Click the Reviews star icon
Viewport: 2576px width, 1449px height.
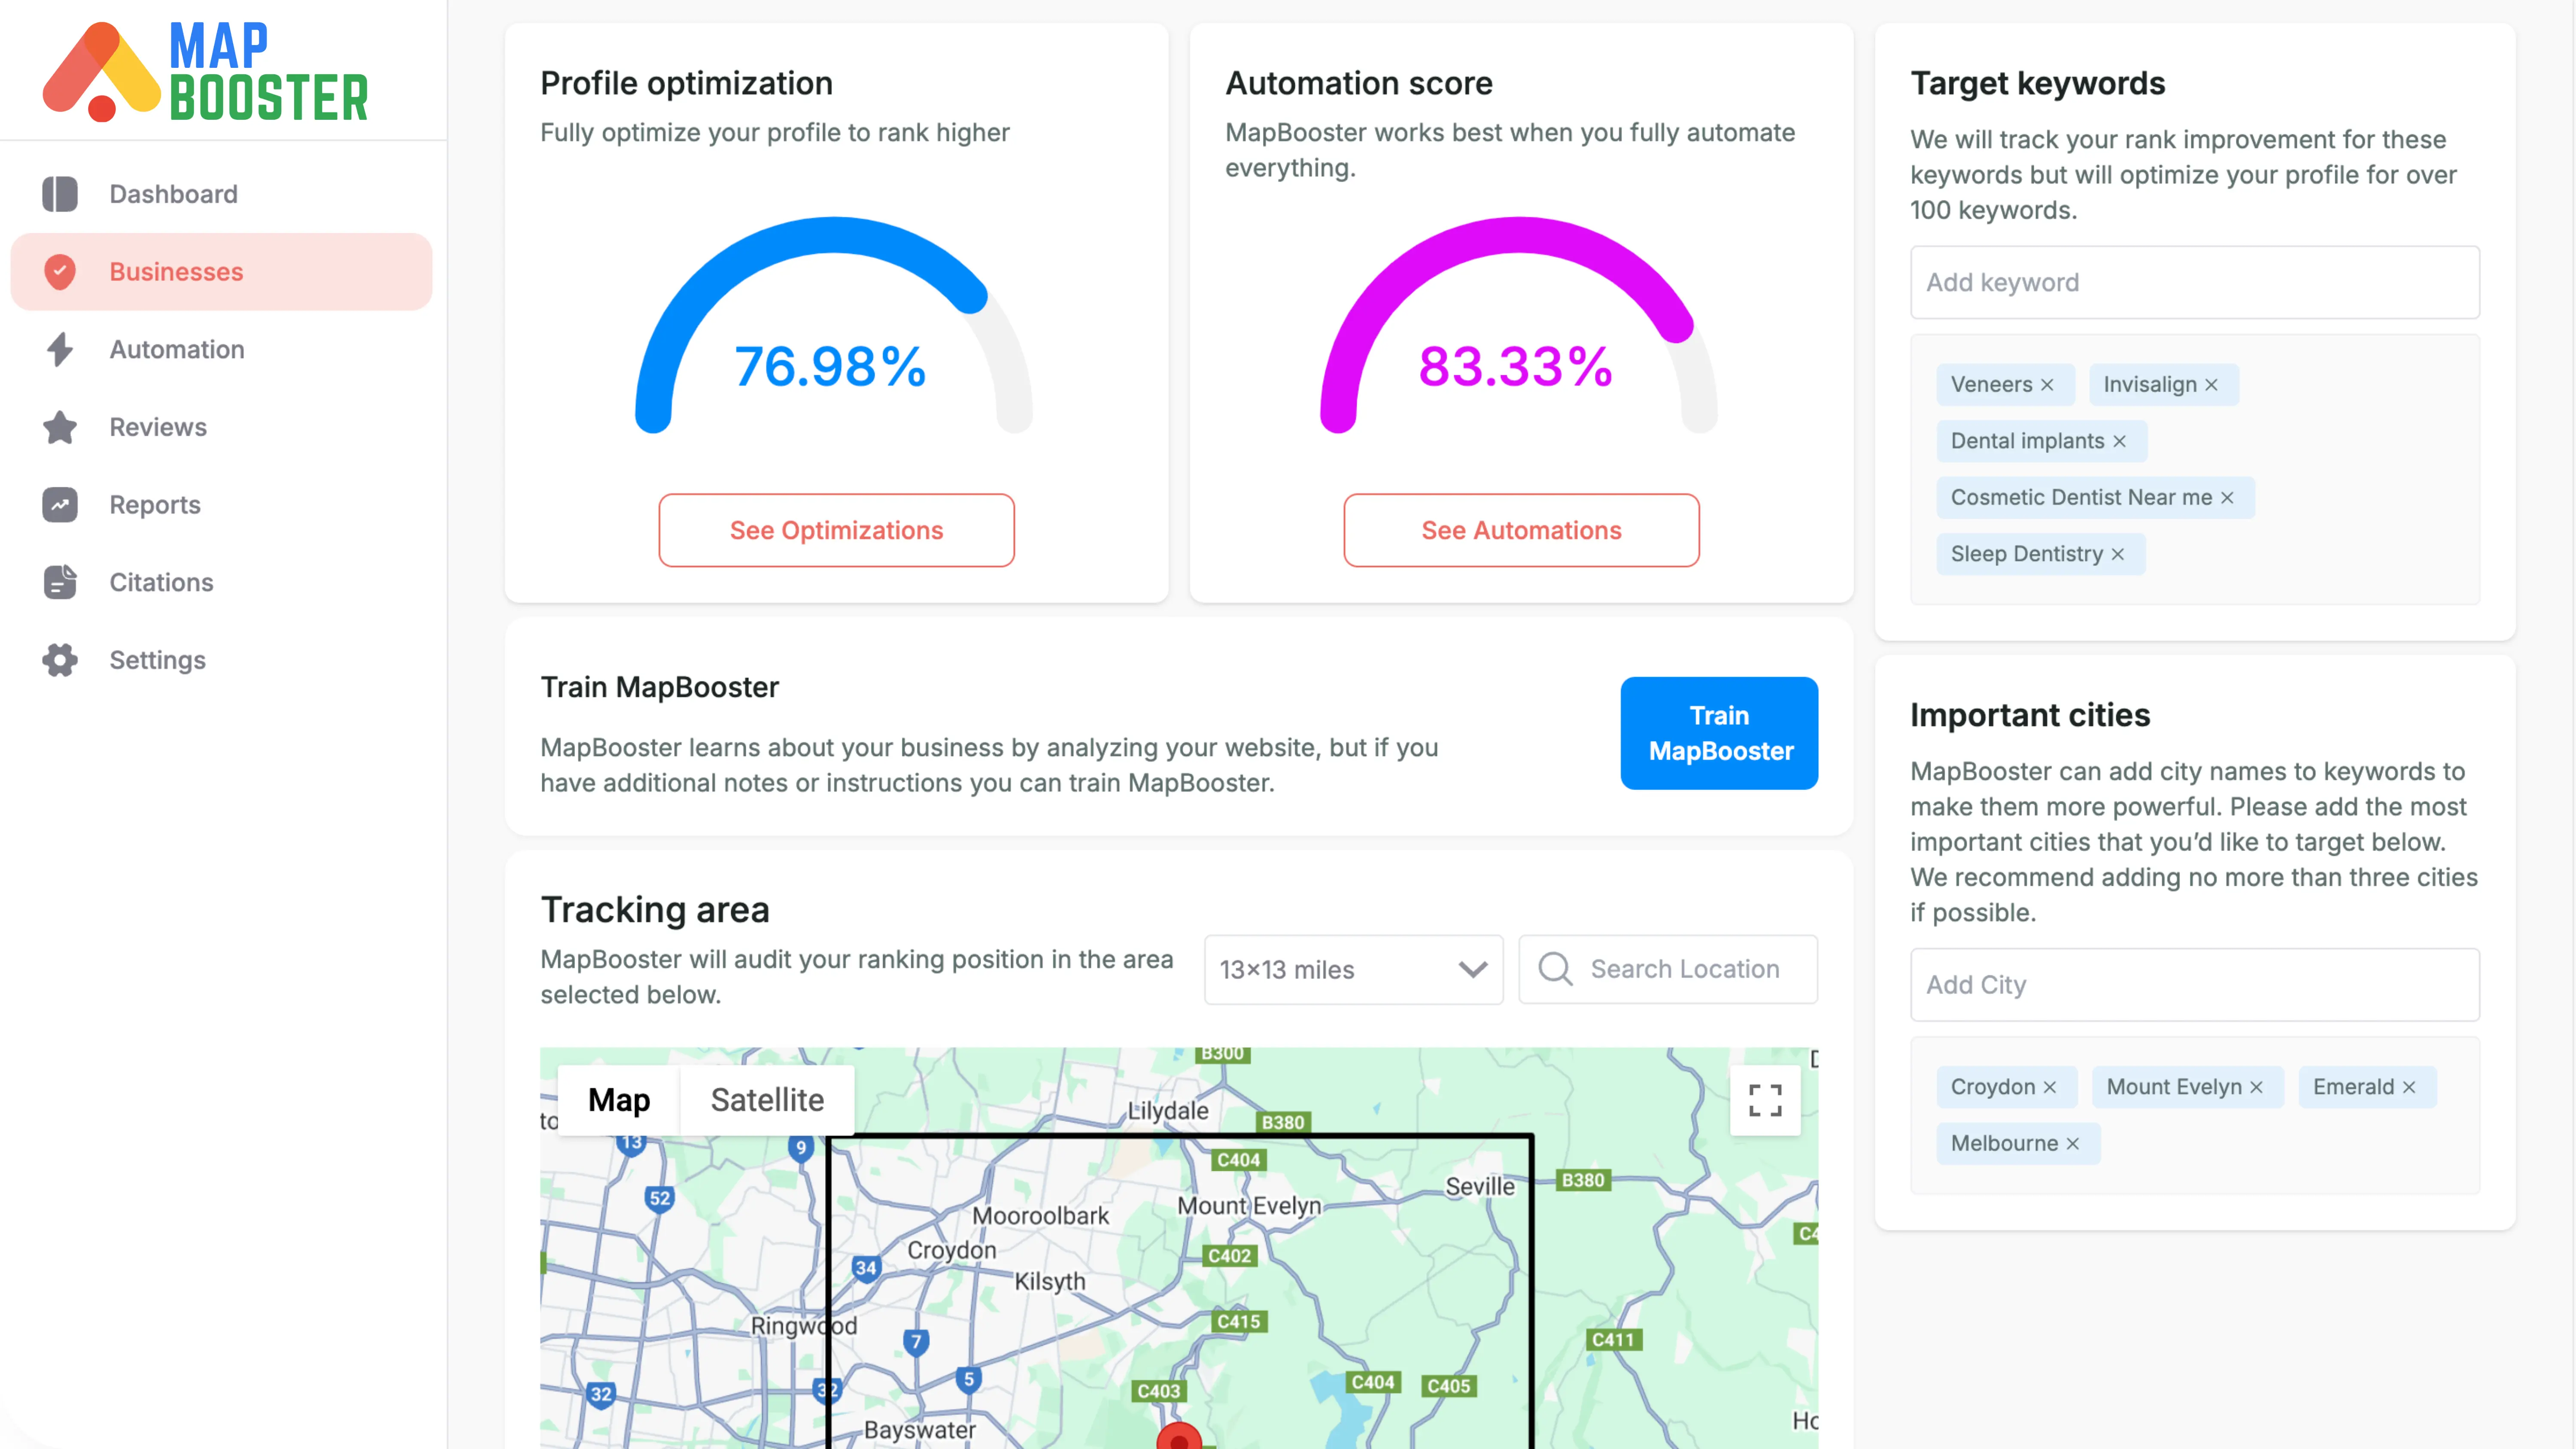[60, 427]
